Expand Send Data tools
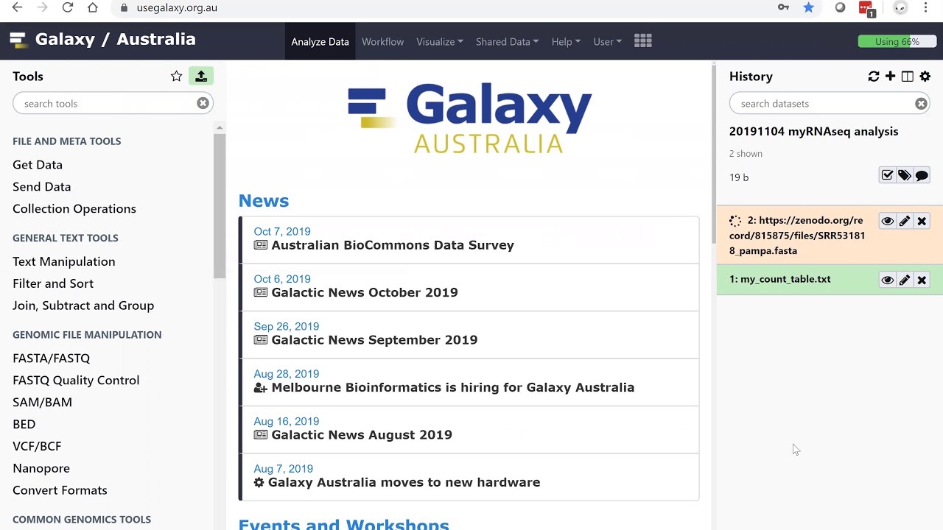943x530 pixels. [42, 187]
